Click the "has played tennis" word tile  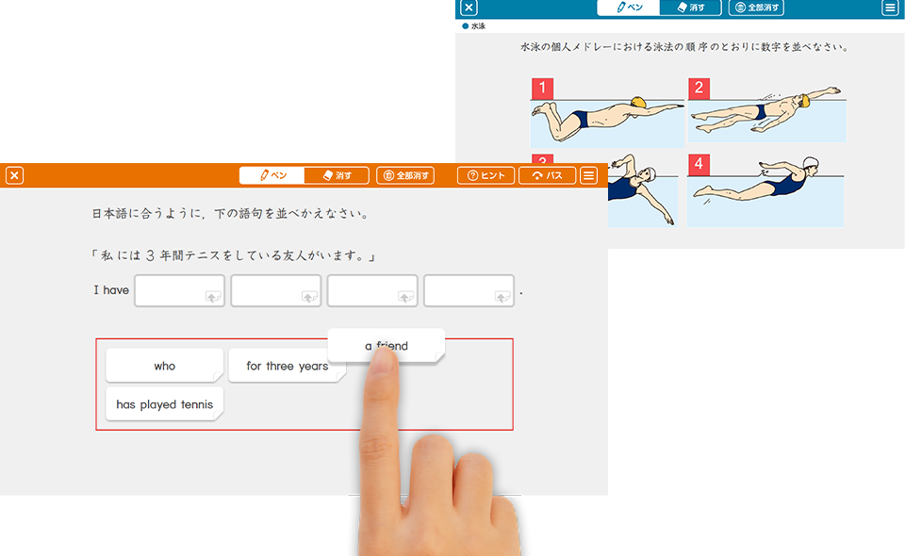point(164,404)
